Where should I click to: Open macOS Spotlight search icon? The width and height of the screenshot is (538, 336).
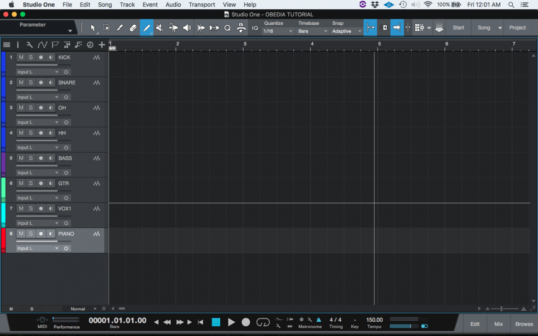coord(511,5)
